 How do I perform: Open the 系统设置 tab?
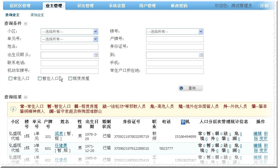tap(117, 6)
